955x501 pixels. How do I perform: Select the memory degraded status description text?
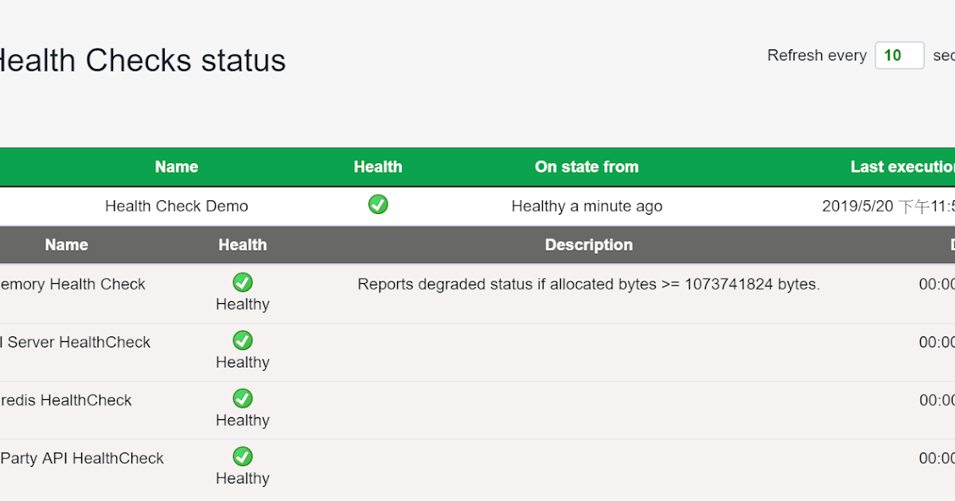tap(589, 284)
